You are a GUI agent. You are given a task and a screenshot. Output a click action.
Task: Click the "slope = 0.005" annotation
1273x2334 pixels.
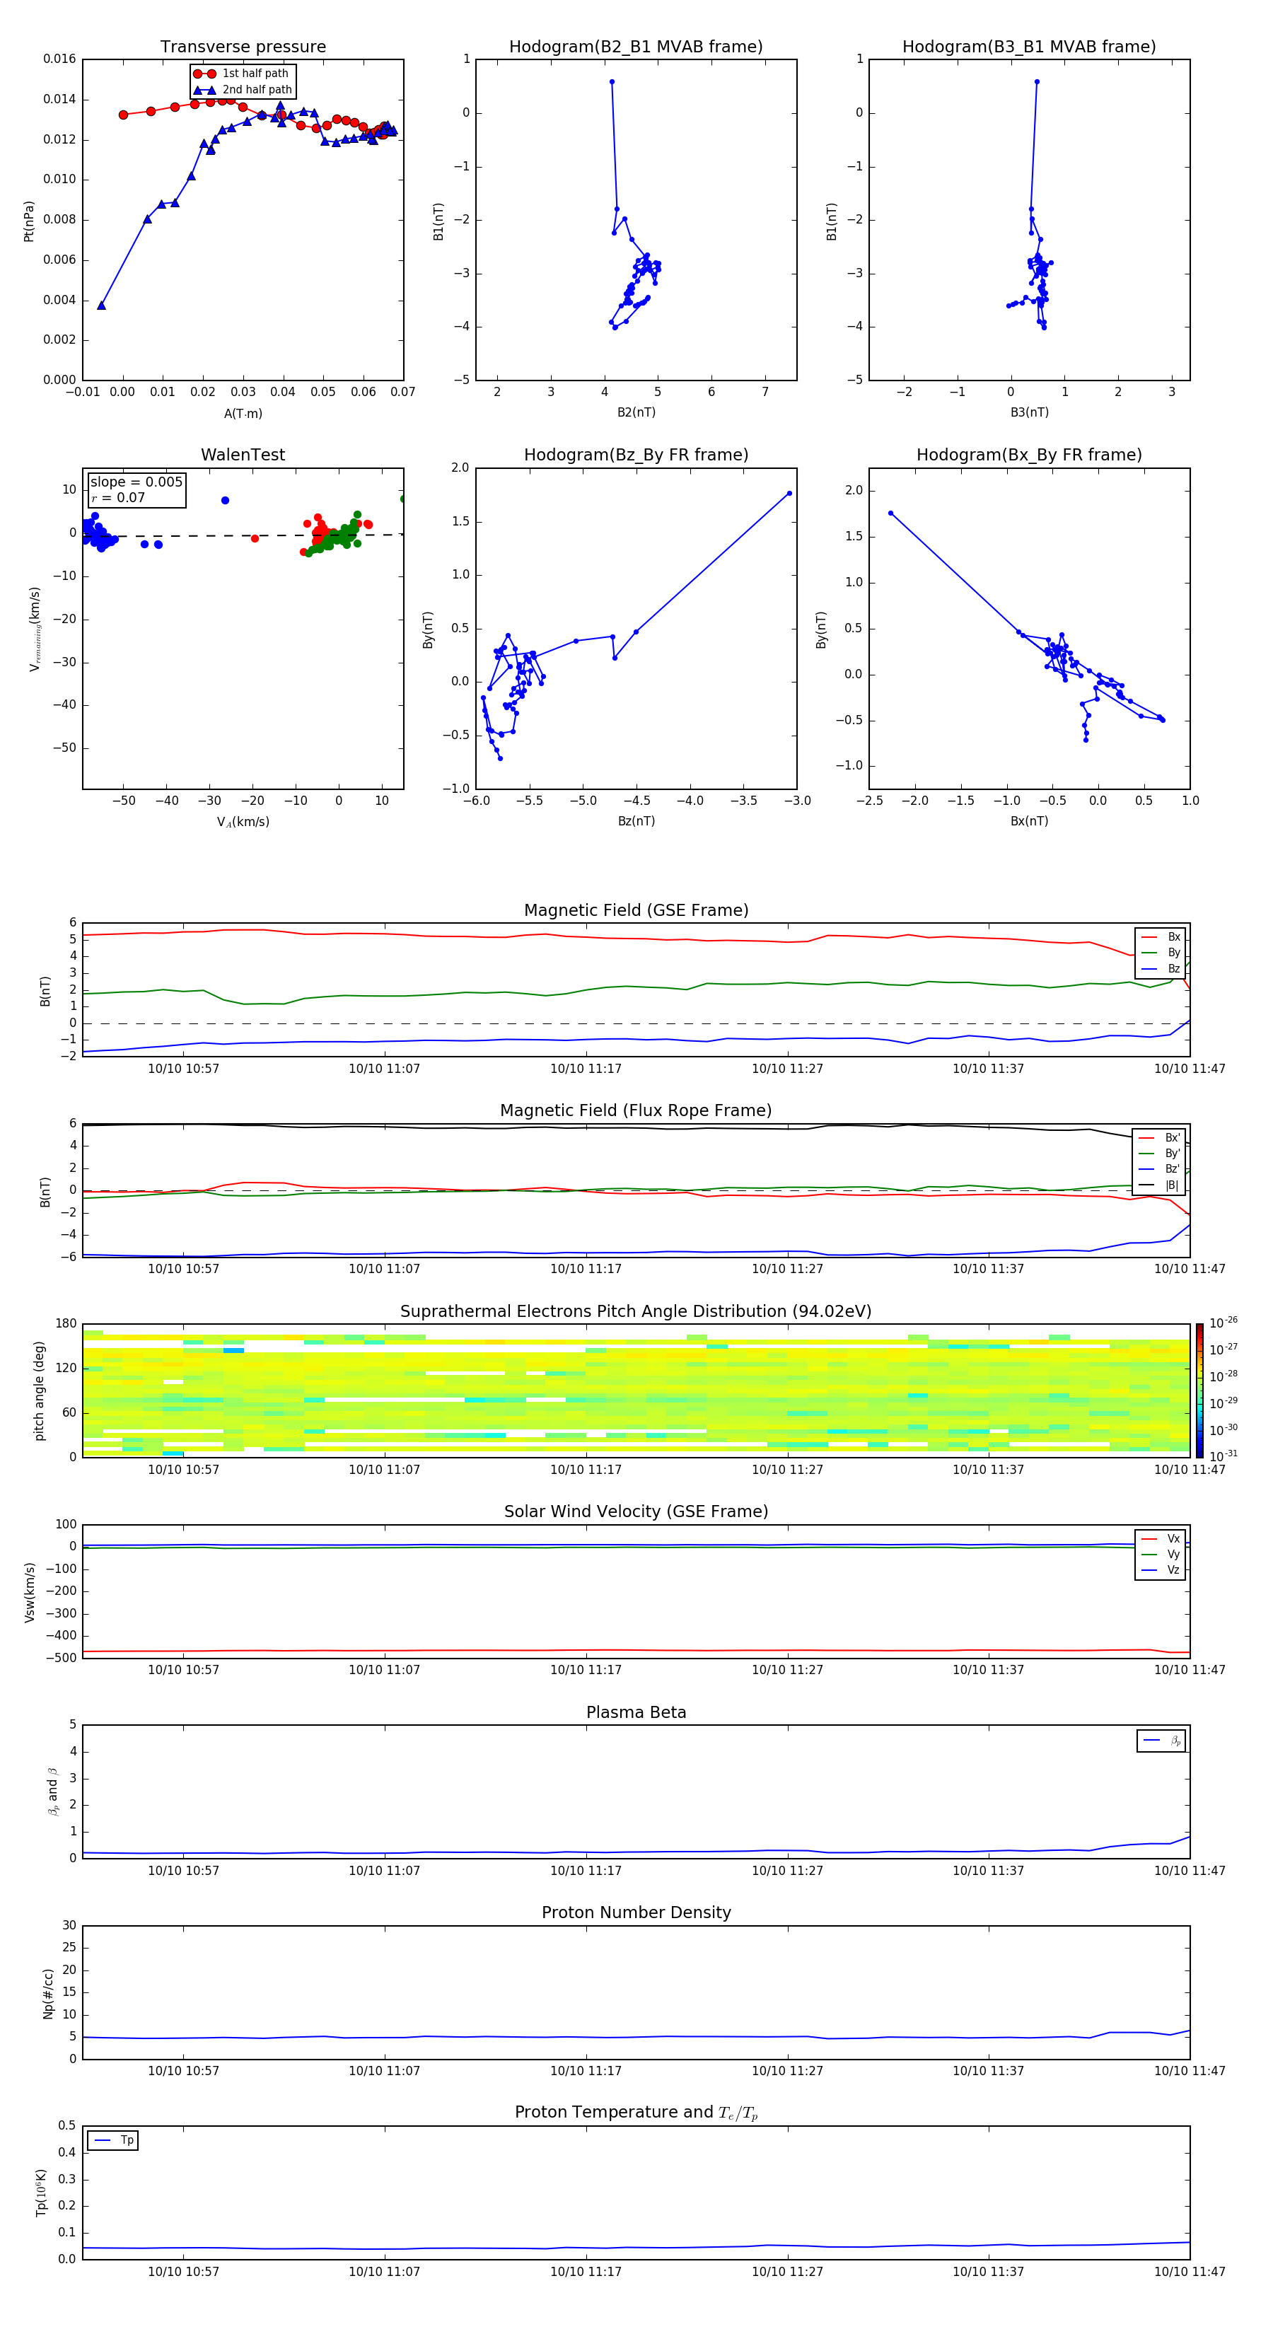click(136, 482)
